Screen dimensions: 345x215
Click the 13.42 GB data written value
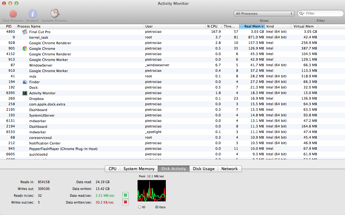(102, 189)
